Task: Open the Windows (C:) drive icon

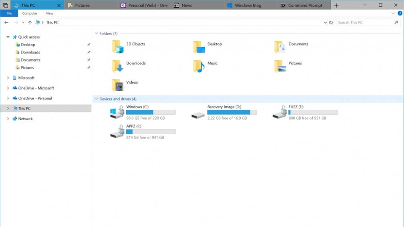Action: [x=117, y=112]
